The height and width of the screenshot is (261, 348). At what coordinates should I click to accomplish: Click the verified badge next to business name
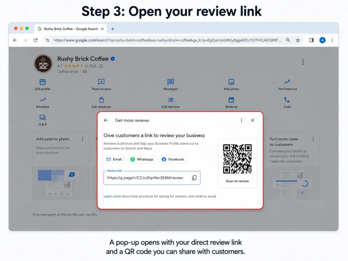pyautogui.click(x=113, y=59)
